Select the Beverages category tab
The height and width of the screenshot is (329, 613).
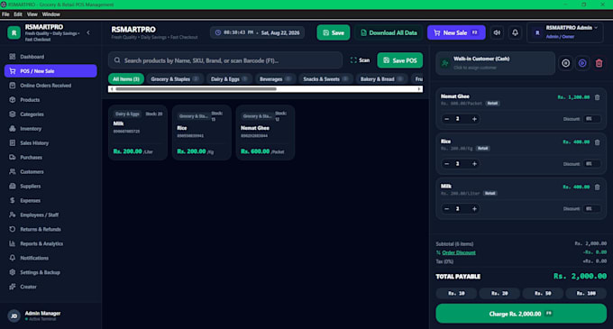275,79
